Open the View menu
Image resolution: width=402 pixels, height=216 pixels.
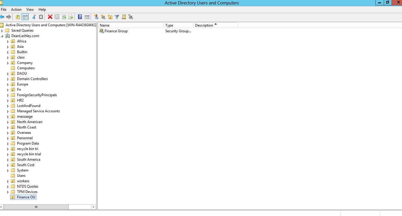[30, 10]
